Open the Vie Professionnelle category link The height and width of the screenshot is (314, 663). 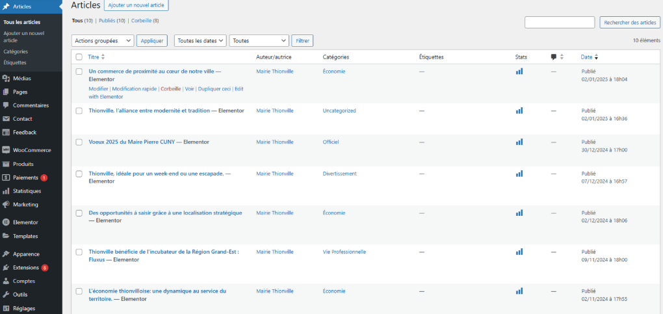click(x=344, y=252)
